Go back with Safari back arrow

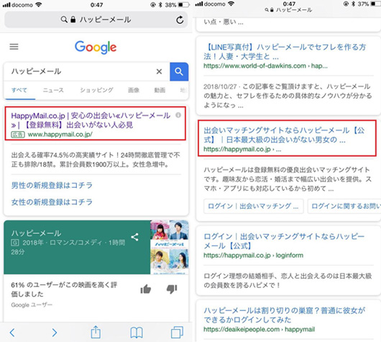12,333
